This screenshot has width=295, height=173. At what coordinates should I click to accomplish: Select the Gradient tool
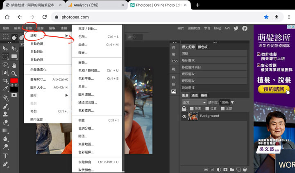[5, 130]
